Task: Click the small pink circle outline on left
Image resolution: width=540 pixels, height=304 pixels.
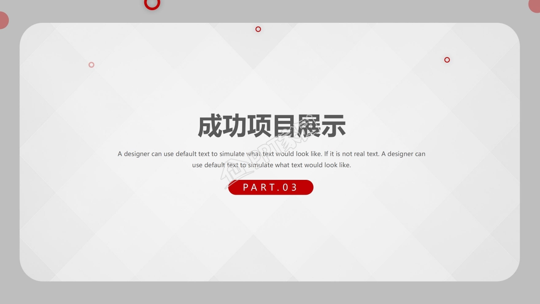Action: pos(91,65)
